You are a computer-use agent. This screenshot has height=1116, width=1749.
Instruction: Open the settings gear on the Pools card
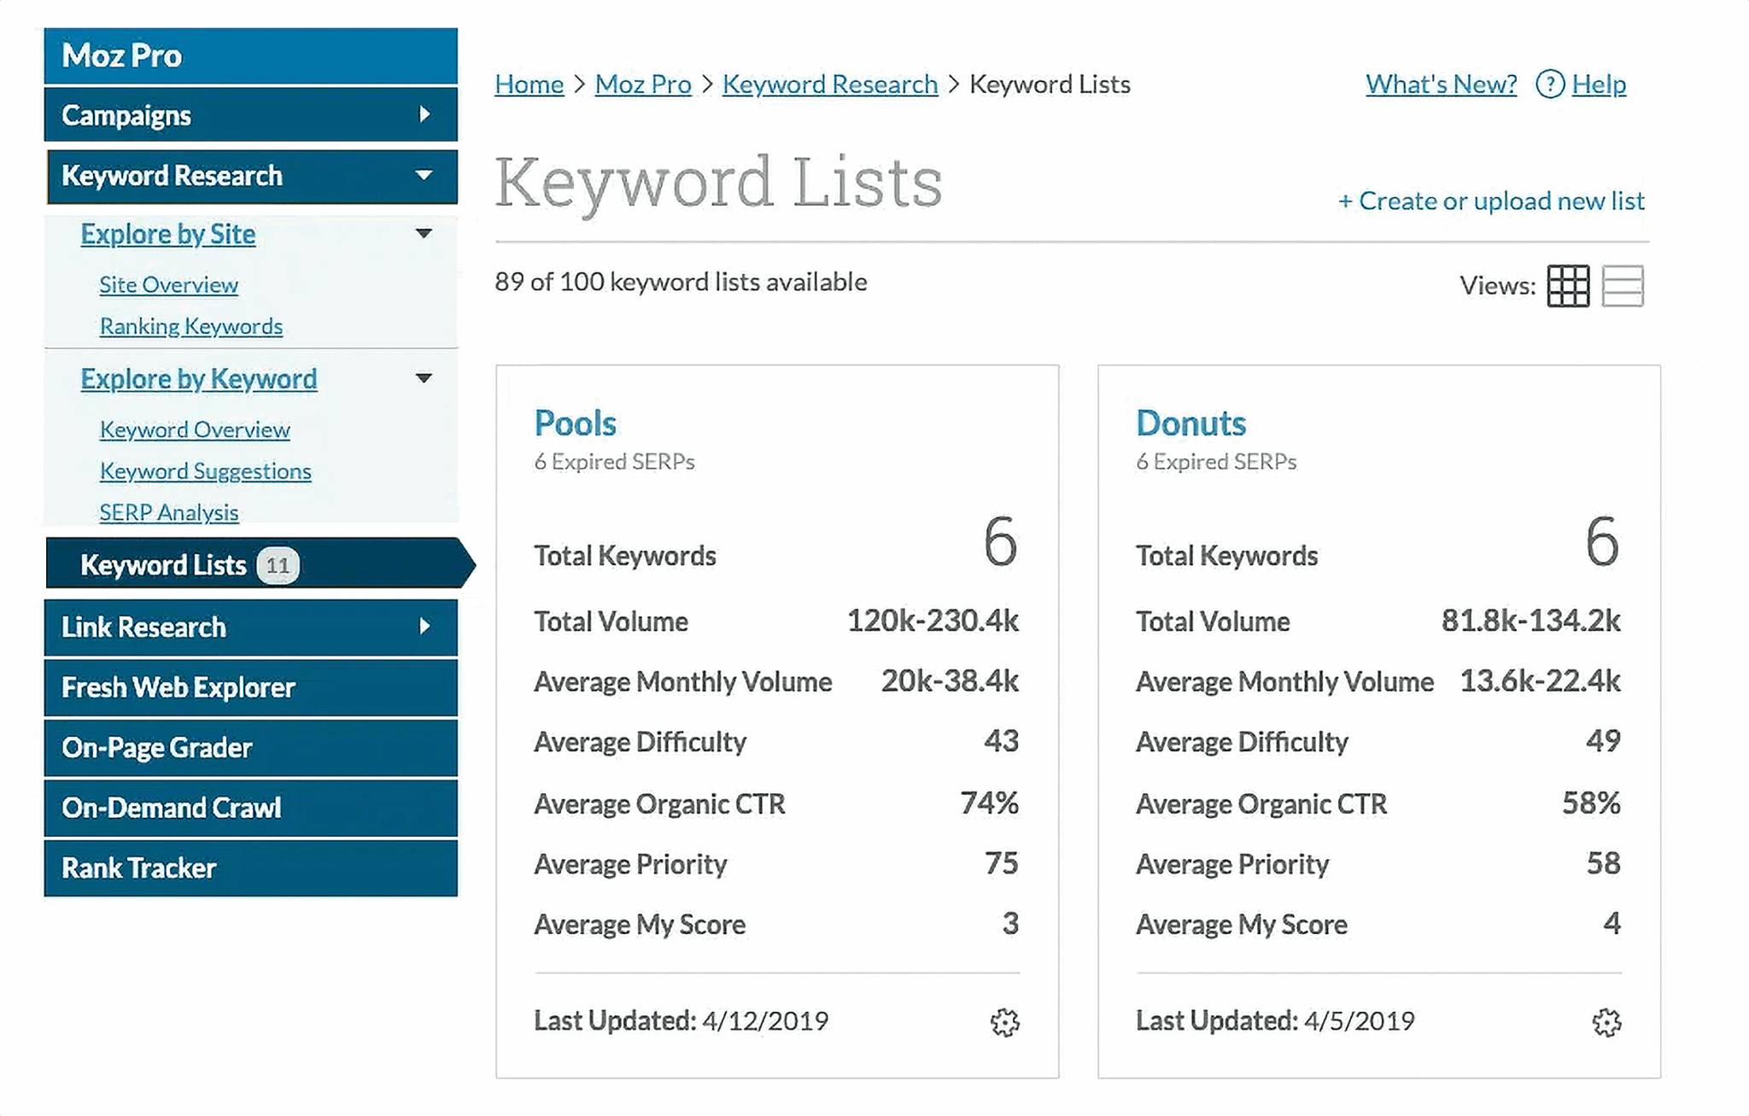pos(1004,1022)
